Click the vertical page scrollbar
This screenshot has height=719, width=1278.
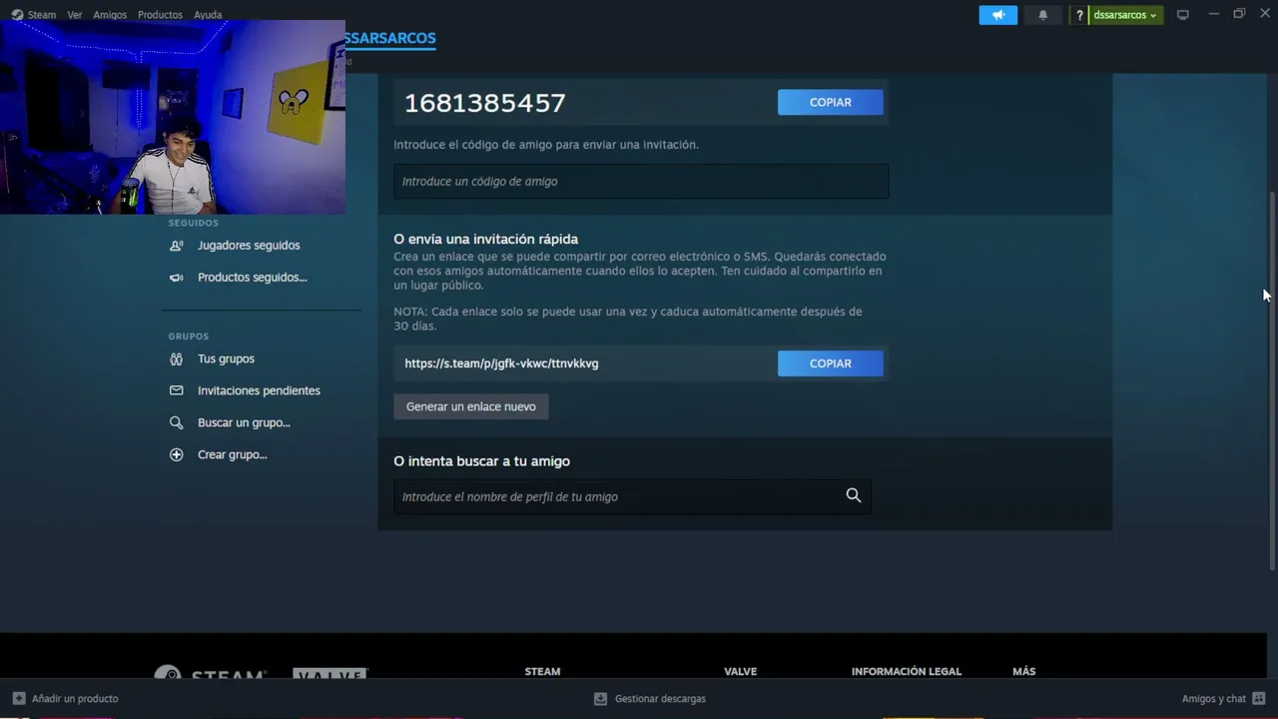click(1272, 379)
